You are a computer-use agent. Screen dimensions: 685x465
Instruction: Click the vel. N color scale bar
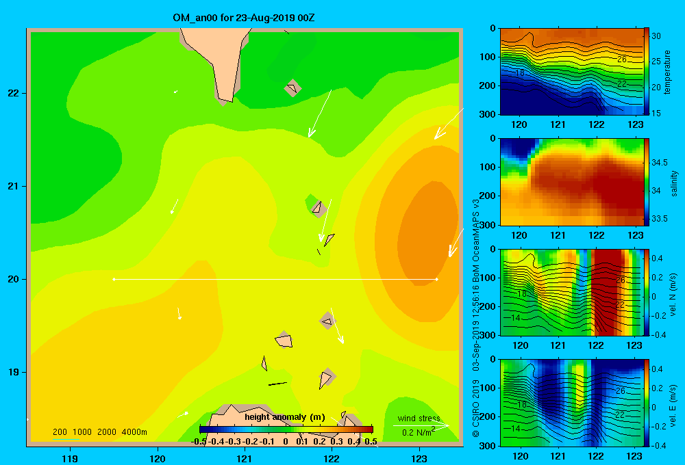pyautogui.click(x=647, y=292)
